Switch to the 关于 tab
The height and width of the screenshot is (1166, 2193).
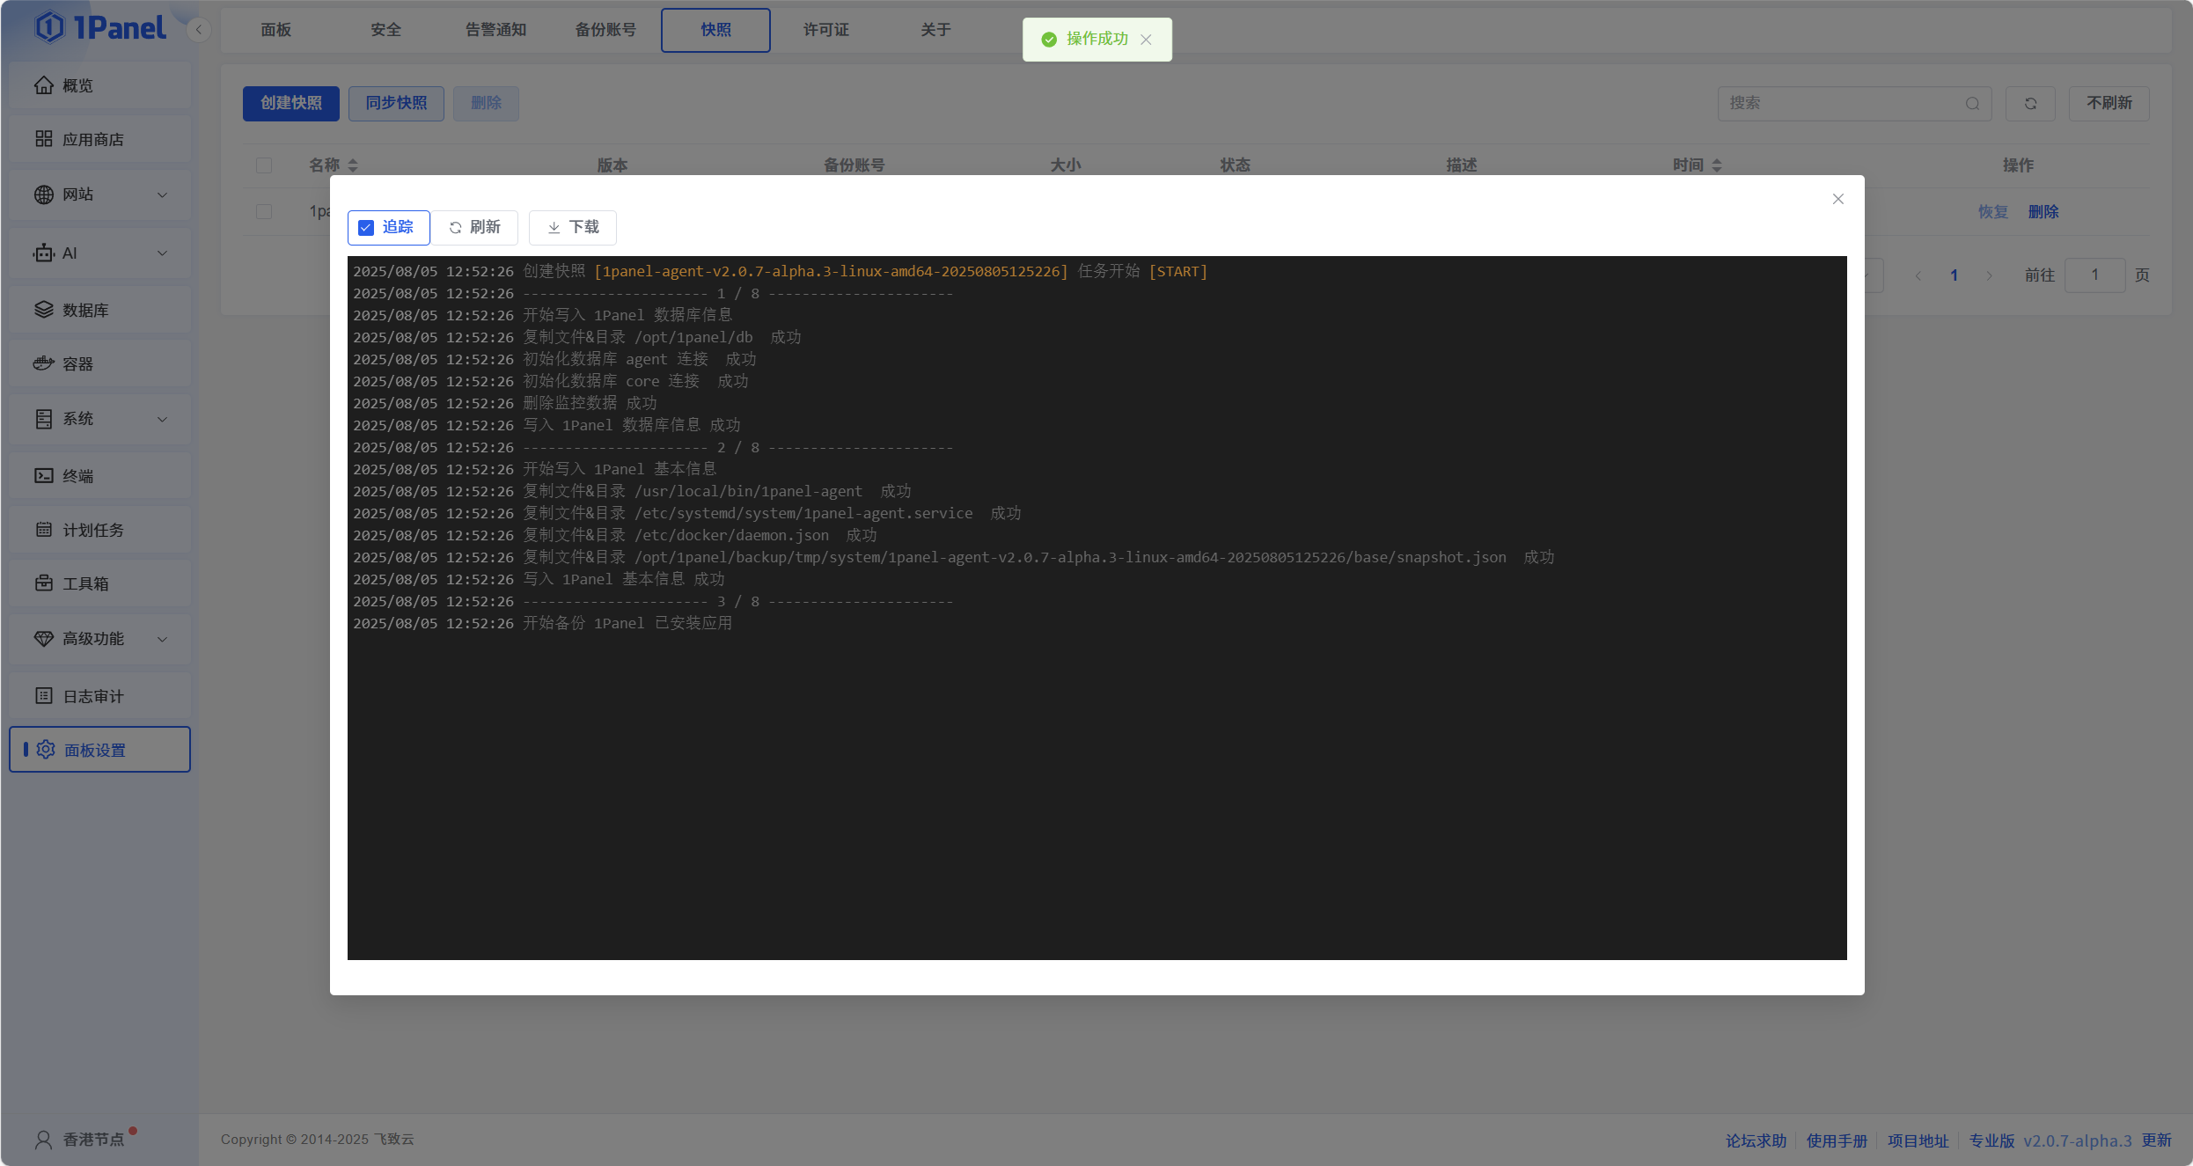935,30
